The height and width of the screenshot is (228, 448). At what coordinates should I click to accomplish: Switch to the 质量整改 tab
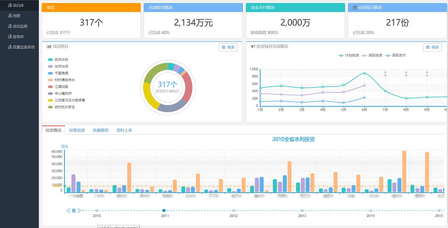(100, 130)
